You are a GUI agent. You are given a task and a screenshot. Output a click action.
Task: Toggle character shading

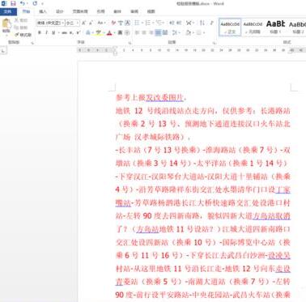pyautogui.click(x=121, y=33)
